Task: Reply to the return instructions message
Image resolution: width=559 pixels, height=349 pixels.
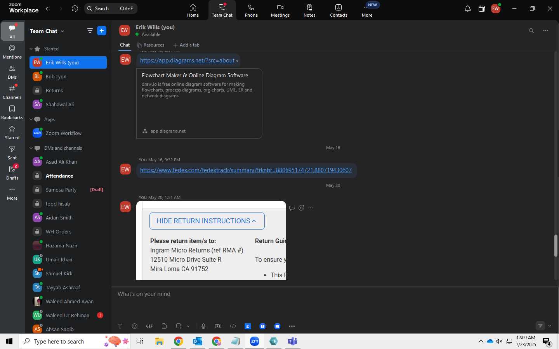Action: pos(292,208)
